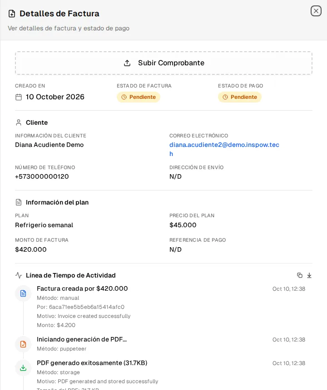Click the Iniciando generación de PDF entry
Image resolution: width=327 pixels, height=390 pixels.
(82, 340)
